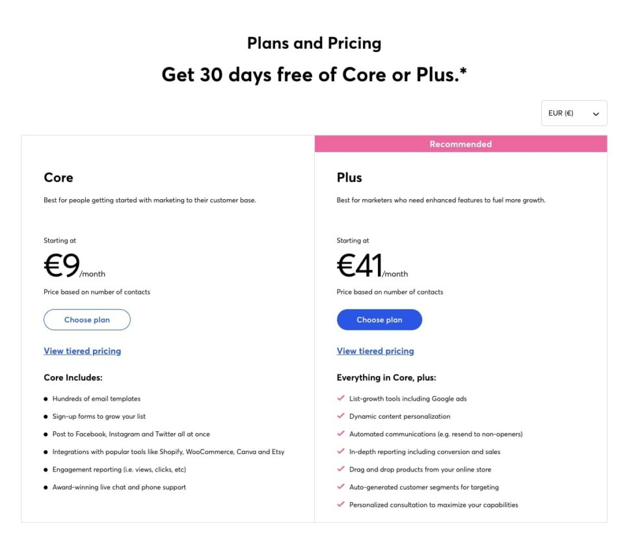Viewport: 627px width, 547px height.
Task: Click the checkmark beside Automated communications feature
Action: (x=341, y=434)
